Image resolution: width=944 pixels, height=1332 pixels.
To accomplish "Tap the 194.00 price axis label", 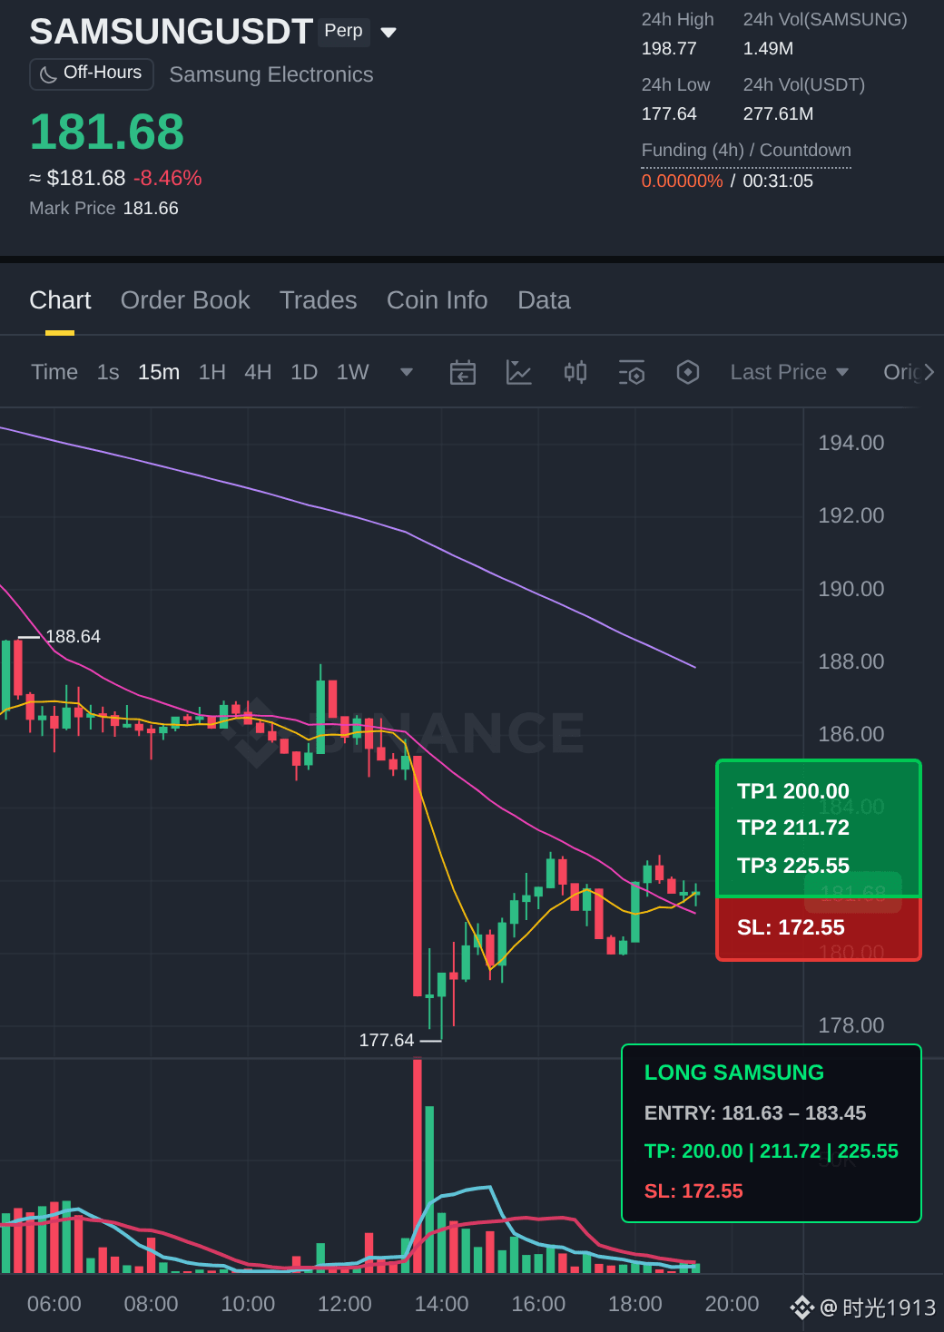I will coord(851,443).
